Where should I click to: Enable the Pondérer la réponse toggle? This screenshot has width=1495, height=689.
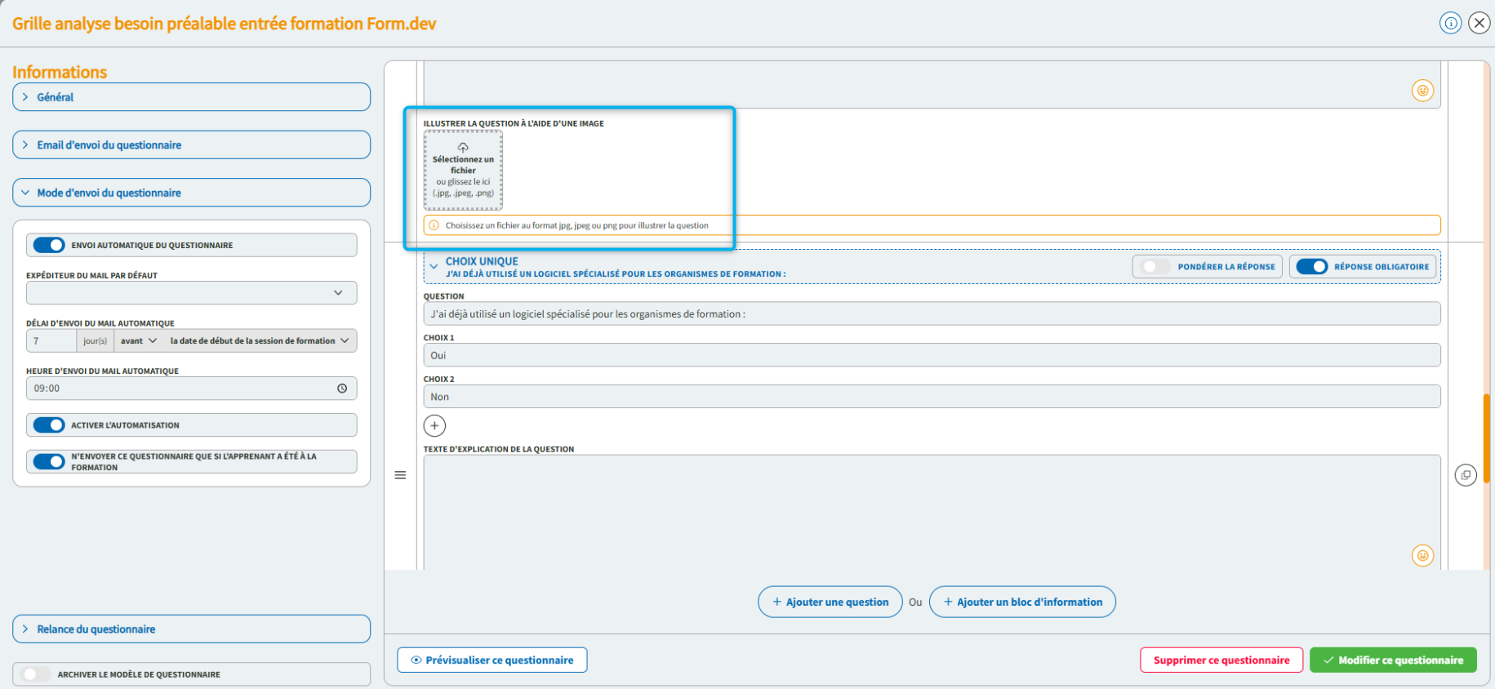click(1155, 267)
